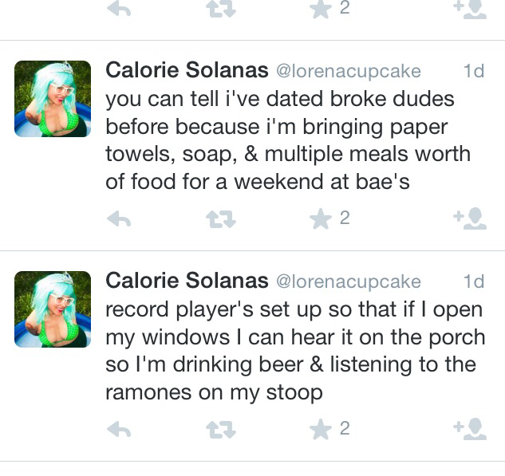505x476 pixels.
Task: Retweet the ramones on my stoop tweet
Action: coord(221,430)
